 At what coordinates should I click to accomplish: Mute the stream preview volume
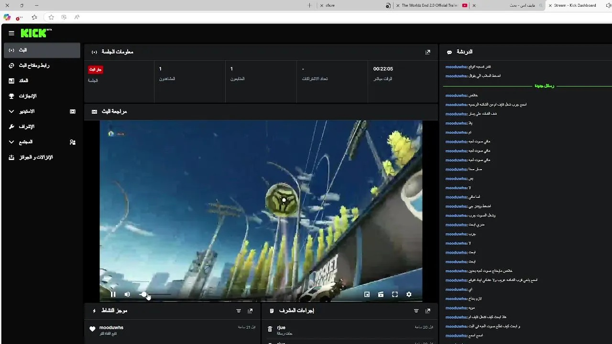coord(127,294)
